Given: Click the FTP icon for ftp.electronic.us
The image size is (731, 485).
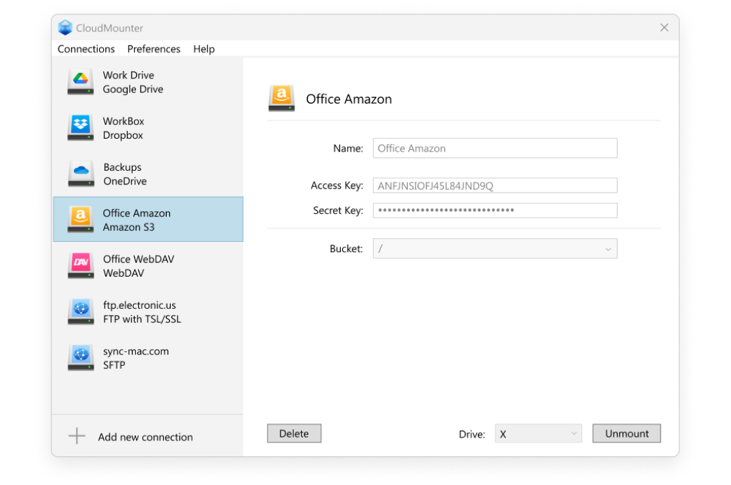Looking at the screenshot, I should coord(80,311).
